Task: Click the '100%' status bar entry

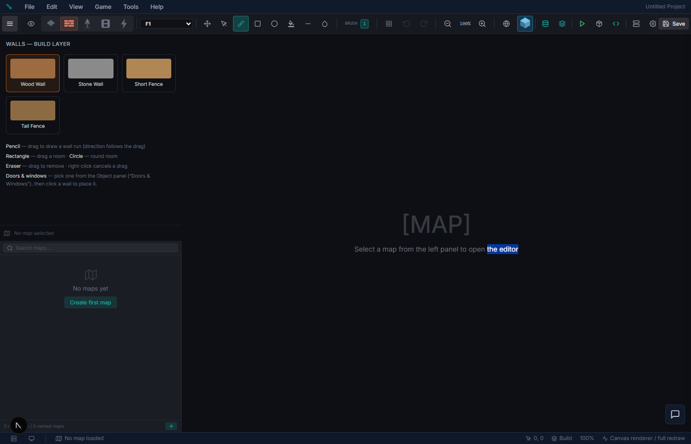Action: [x=587, y=438]
